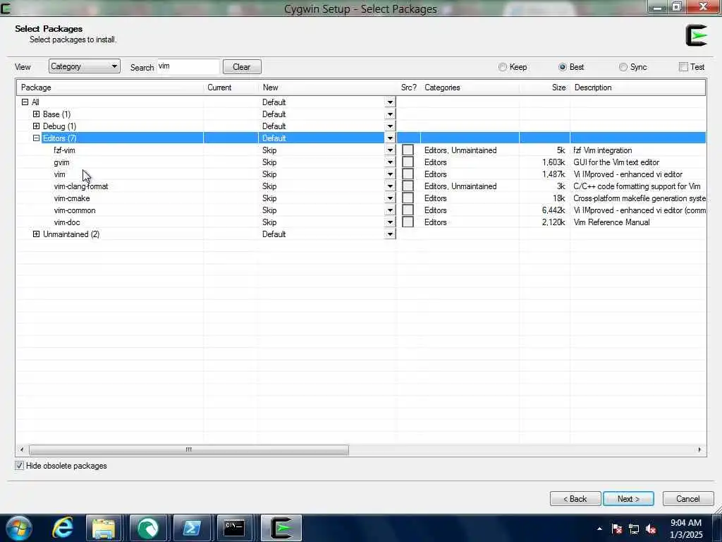Open the New dropdown for fzf-vim
This screenshot has height=542, width=722.
[x=389, y=150]
